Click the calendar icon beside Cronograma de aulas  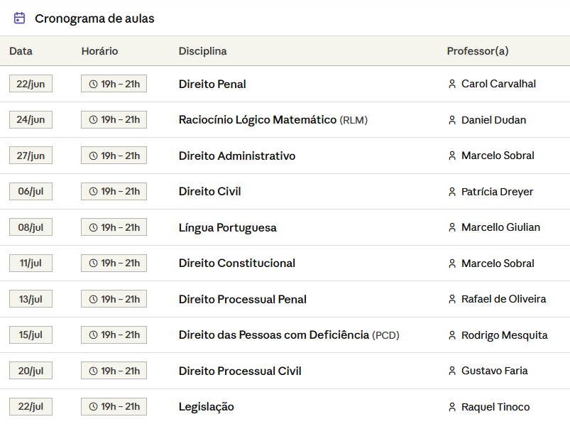pos(19,18)
